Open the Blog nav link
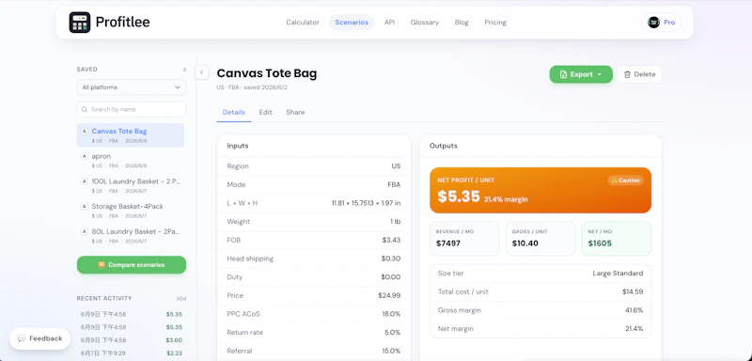The image size is (752, 361). (462, 22)
